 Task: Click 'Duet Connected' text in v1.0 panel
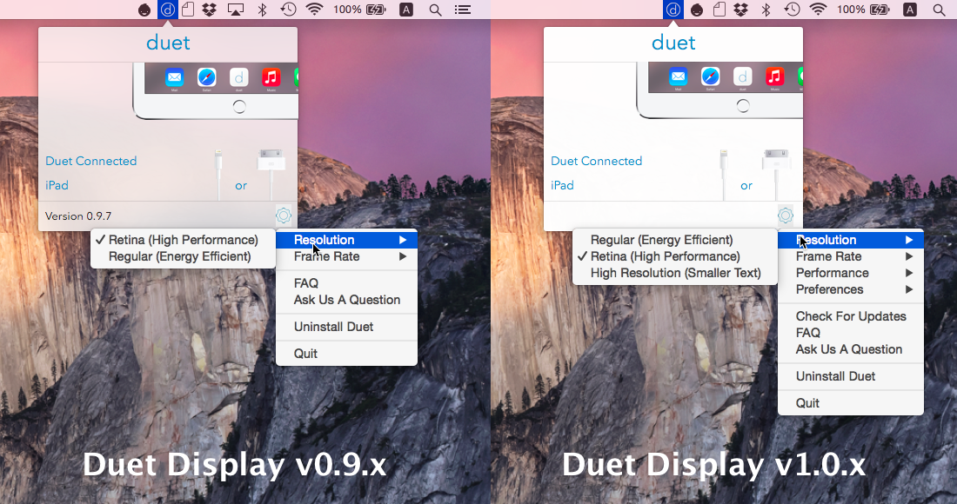coord(596,161)
